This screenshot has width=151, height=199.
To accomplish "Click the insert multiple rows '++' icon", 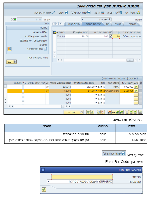I will (x=115, y=112).
